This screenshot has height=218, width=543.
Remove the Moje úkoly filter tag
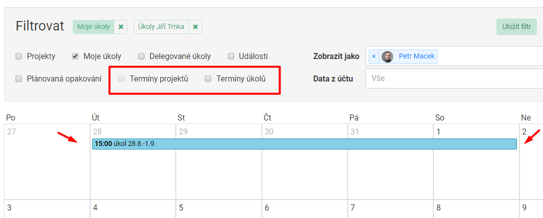pos(121,27)
